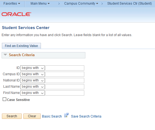This screenshot has height=130, width=155.
Task: Click the ID text input field
Action: tap(65, 68)
